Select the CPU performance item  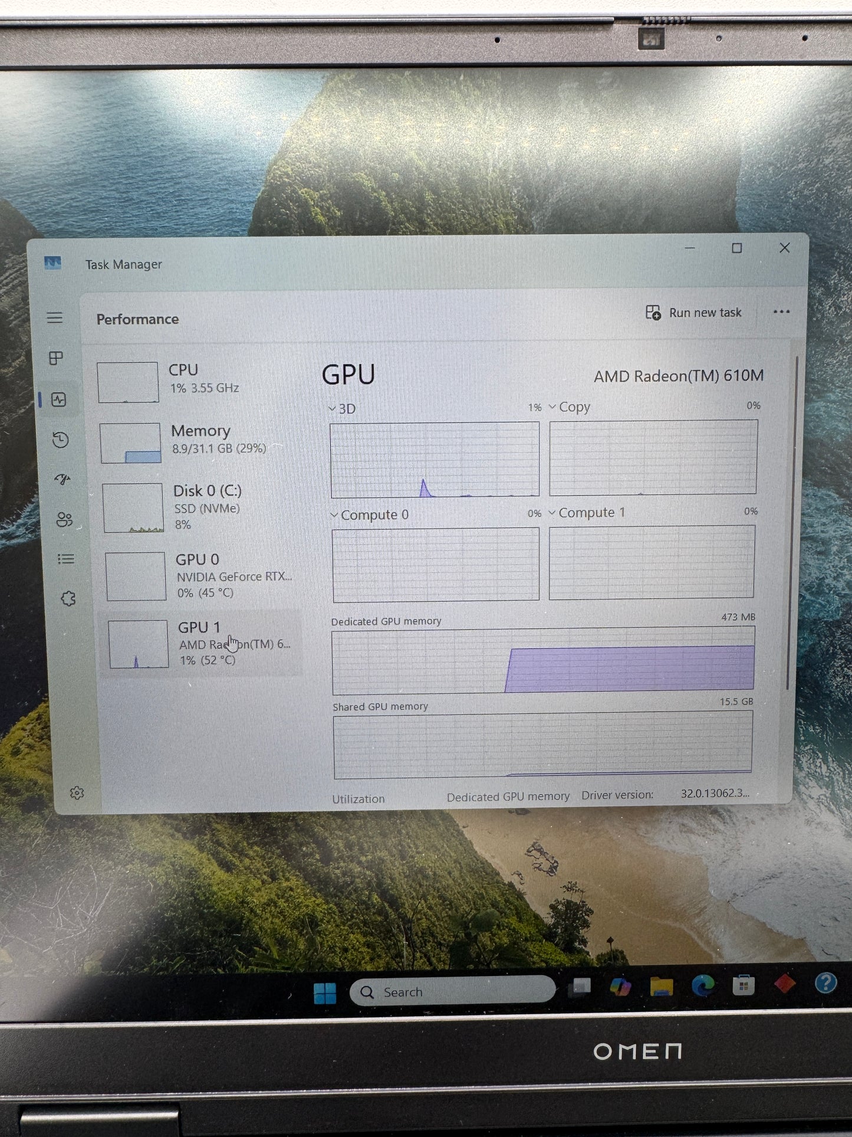click(x=198, y=381)
